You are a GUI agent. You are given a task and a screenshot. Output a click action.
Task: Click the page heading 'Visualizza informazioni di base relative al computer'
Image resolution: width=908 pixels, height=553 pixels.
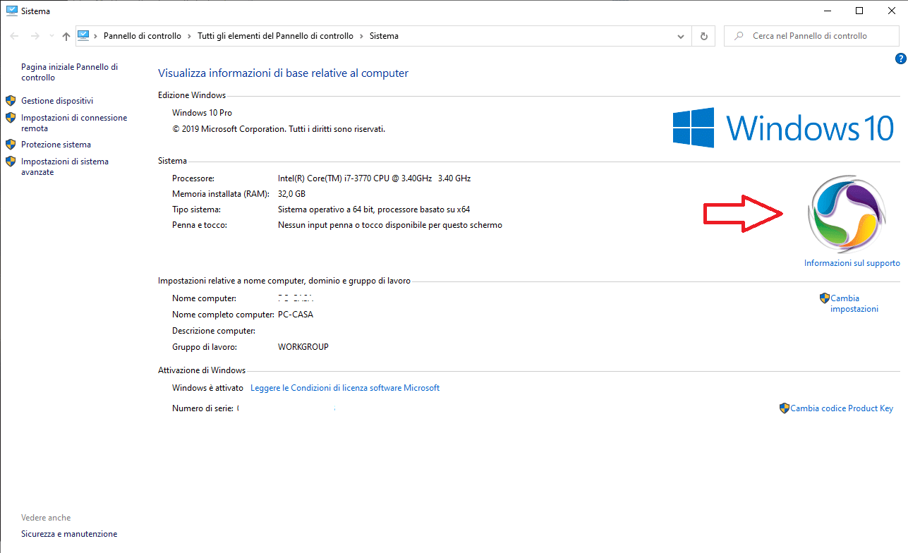pos(283,73)
